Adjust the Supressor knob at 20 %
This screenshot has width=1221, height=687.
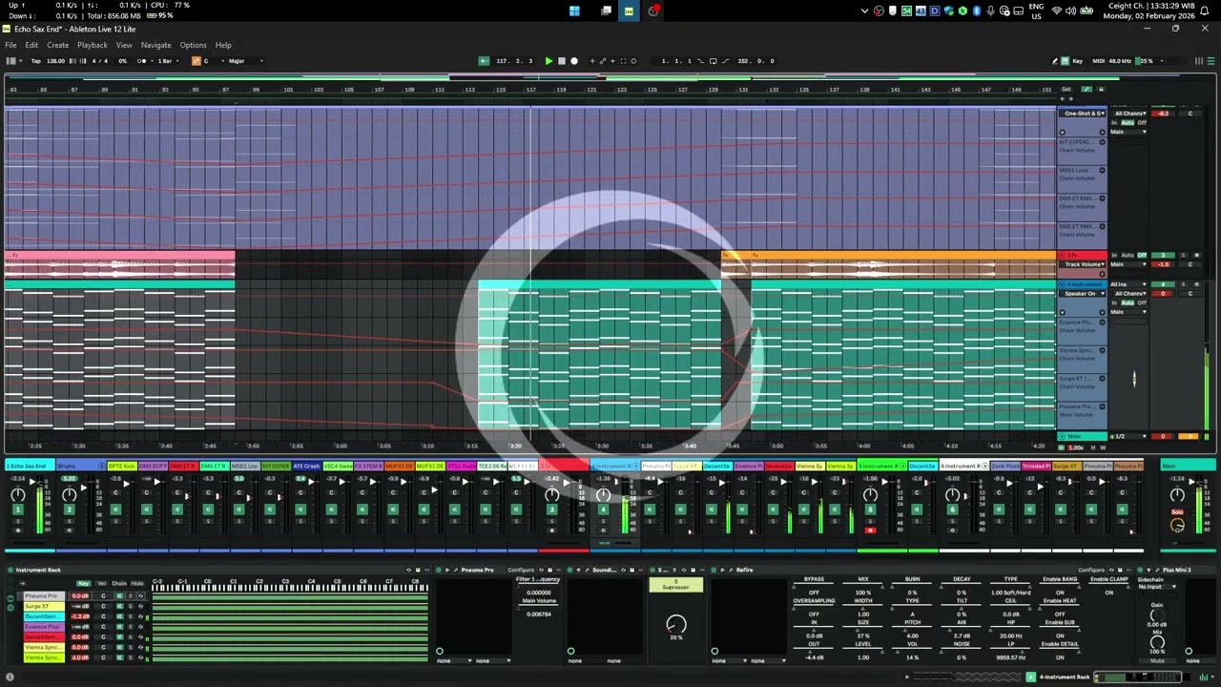675,625
